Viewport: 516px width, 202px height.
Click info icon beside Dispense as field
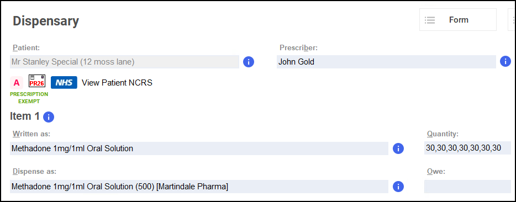pyautogui.click(x=398, y=187)
